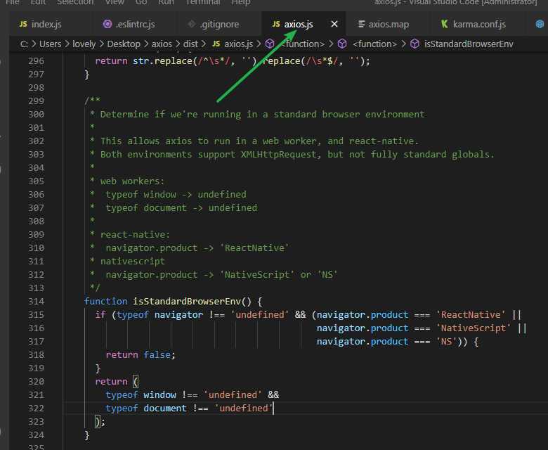This screenshot has height=450, width=548.
Task: Expand breadcrumb chevron after dist
Action: tap(204, 44)
